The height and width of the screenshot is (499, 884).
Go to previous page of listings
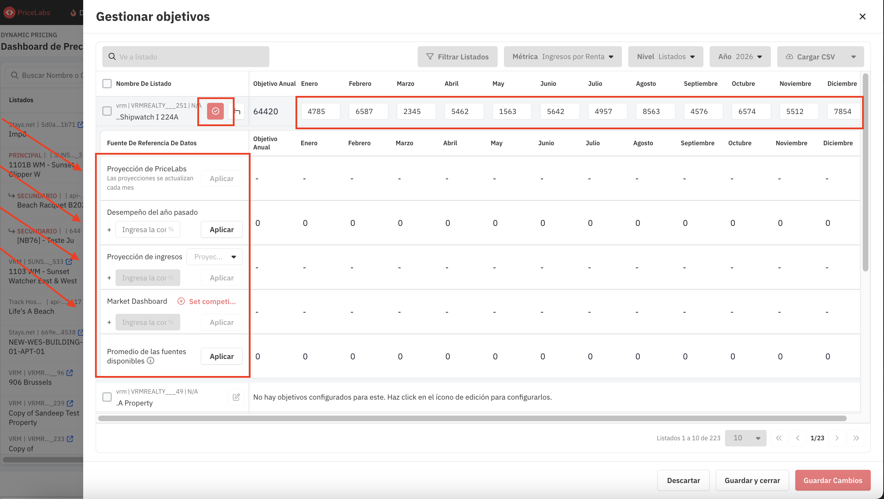[x=798, y=438]
